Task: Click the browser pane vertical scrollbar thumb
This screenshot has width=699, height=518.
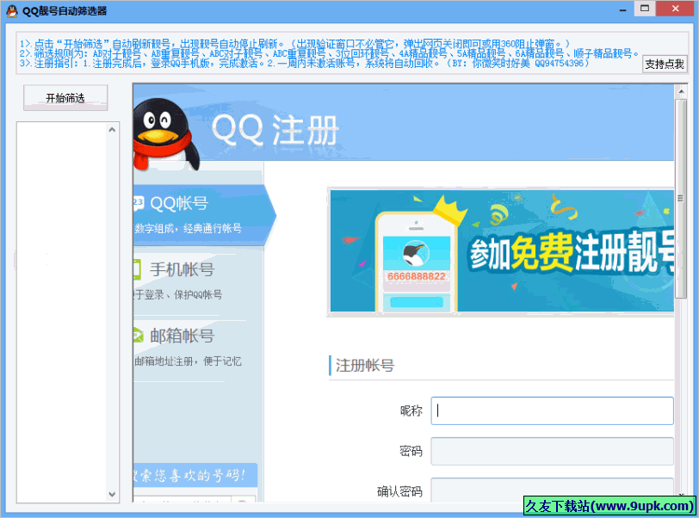Action: (681, 199)
